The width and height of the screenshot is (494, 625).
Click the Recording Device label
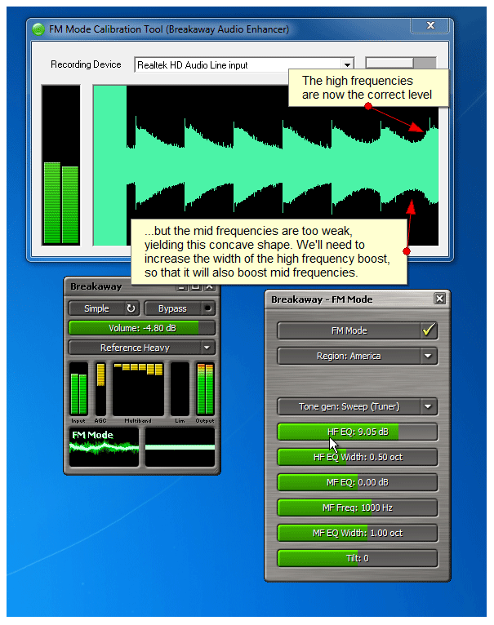click(x=86, y=64)
